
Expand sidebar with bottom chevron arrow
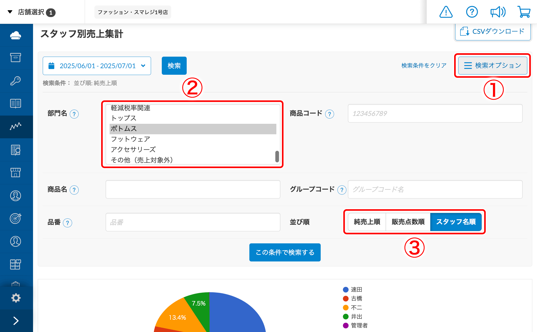coord(16,320)
